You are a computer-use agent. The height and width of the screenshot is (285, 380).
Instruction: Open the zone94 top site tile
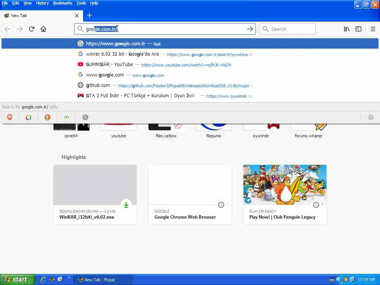click(x=71, y=131)
